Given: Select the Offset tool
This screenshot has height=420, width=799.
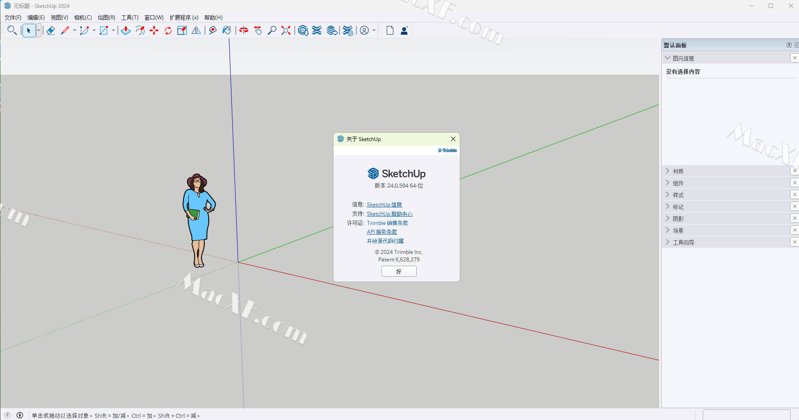Looking at the screenshot, I should click(x=140, y=30).
